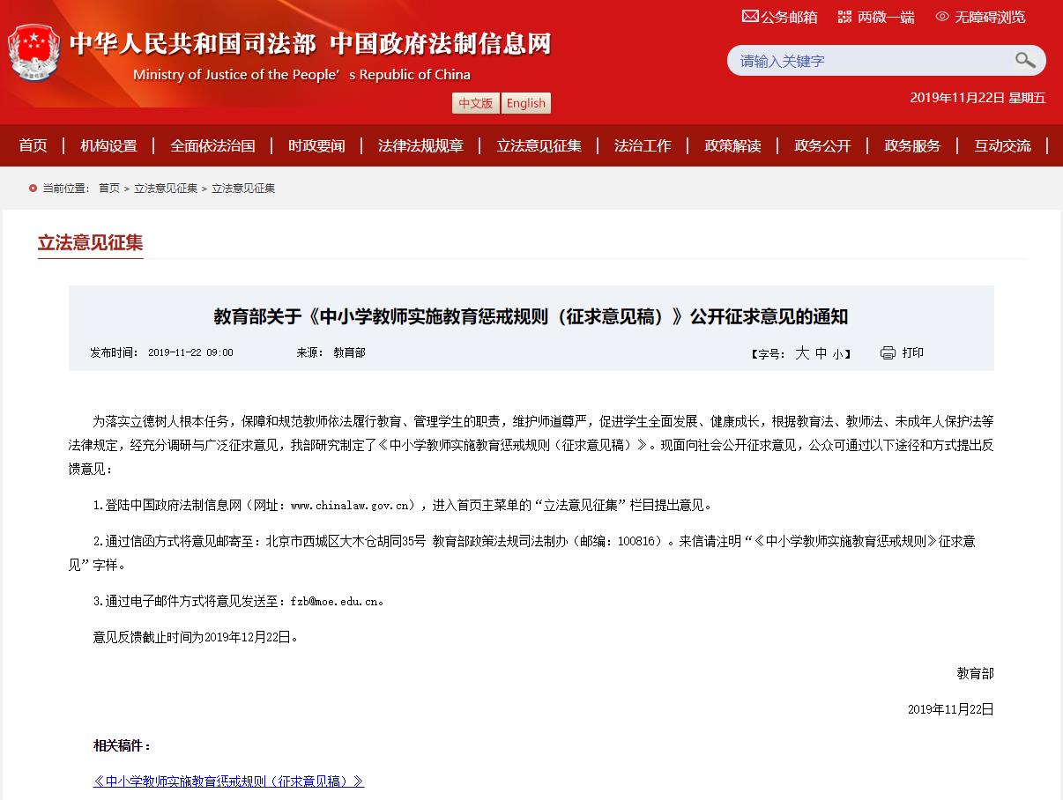Click the 首页 breadcrumb link
1063x800 pixels.
click(x=108, y=188)
